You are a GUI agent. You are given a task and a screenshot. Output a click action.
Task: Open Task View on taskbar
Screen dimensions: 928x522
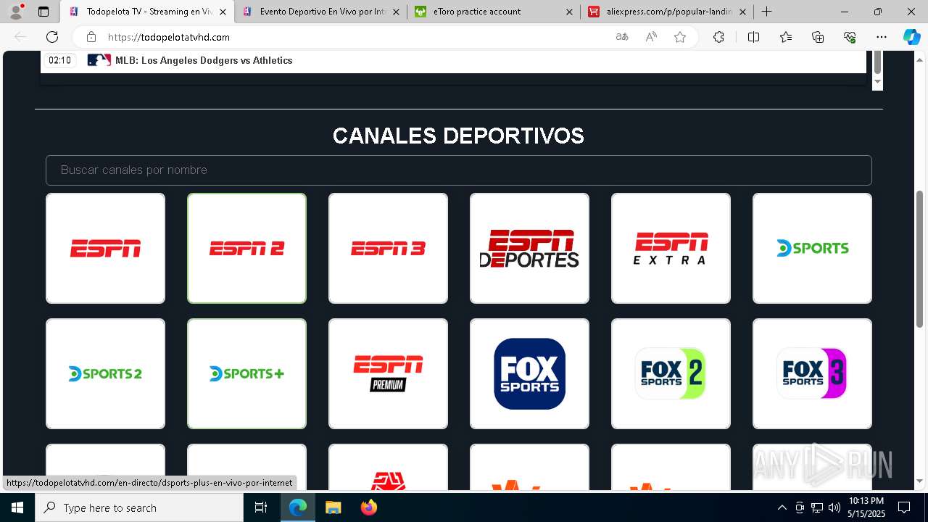point(261,507)
